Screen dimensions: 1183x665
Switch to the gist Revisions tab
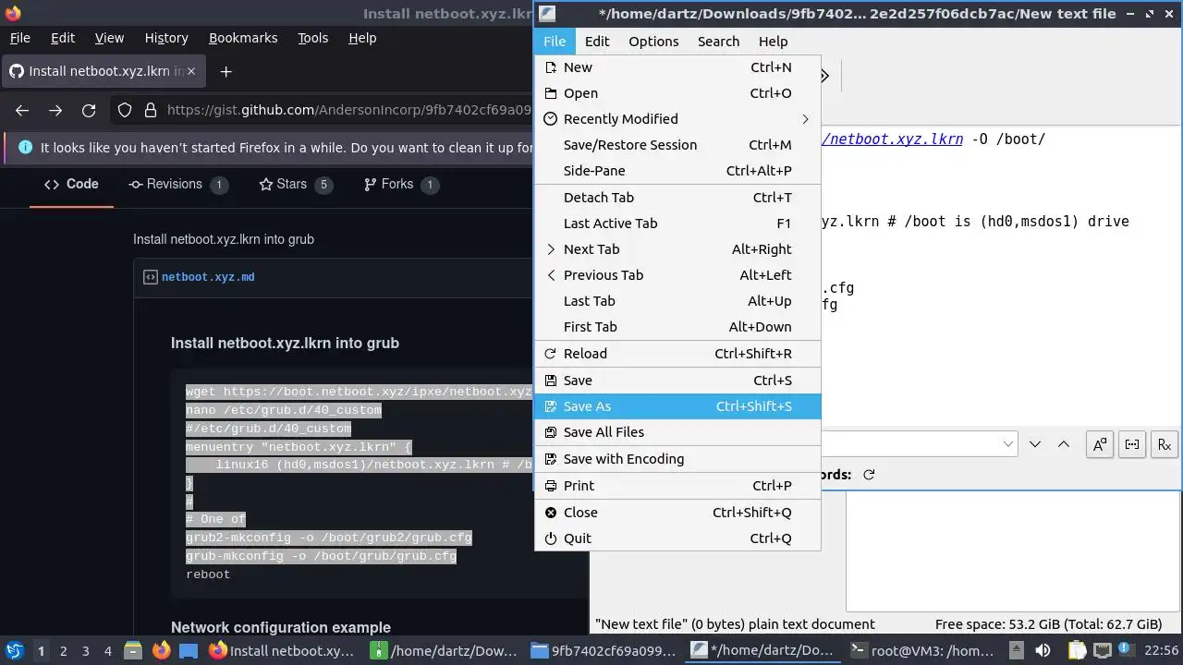tap(177, 184)
